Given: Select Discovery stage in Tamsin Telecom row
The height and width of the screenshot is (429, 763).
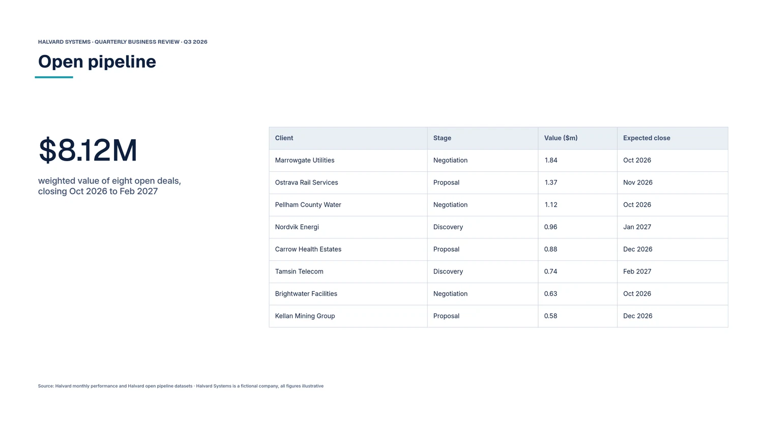Looking at the screenshot, I should pos(483,272).
